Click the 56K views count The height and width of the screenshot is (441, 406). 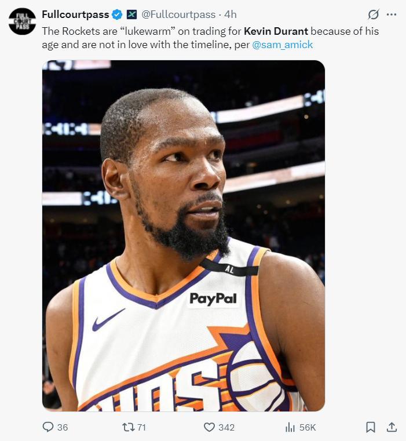coord(308,427)
